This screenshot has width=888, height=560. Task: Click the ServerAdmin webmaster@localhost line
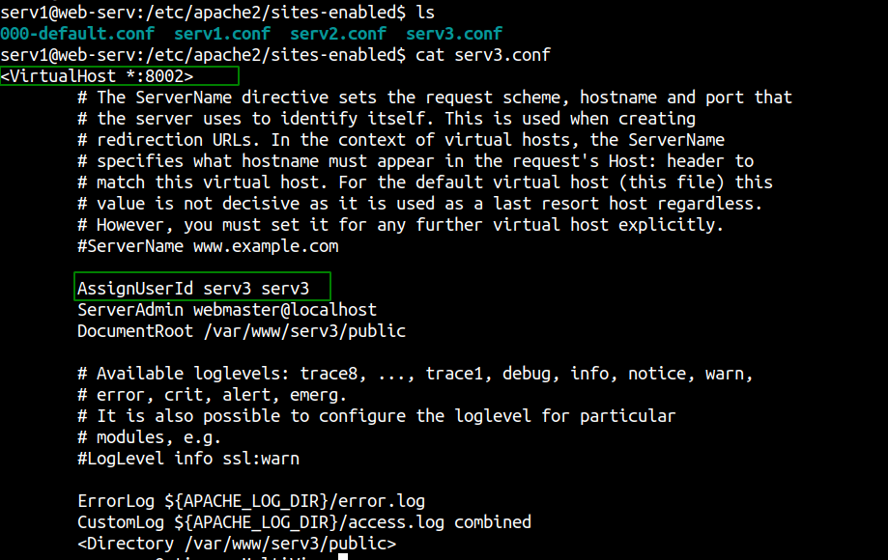226,310
